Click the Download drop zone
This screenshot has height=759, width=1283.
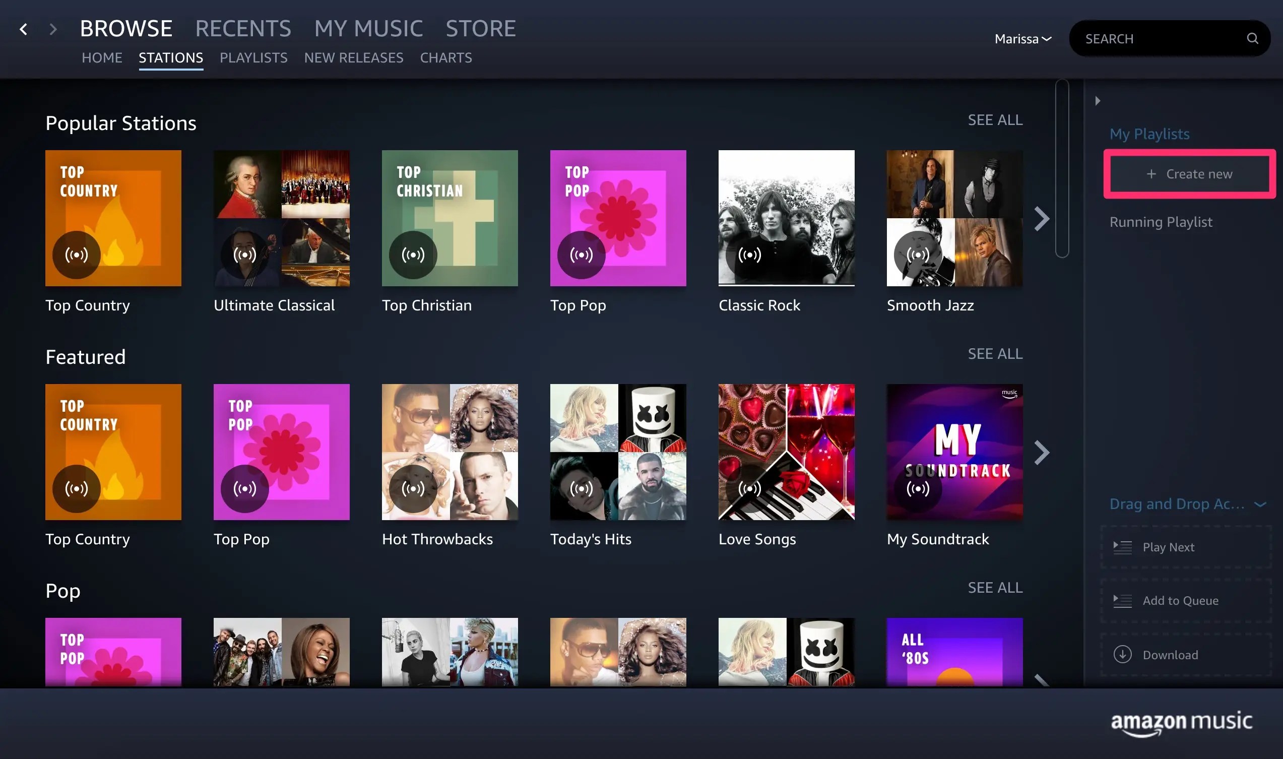(x=1186, y=655)
